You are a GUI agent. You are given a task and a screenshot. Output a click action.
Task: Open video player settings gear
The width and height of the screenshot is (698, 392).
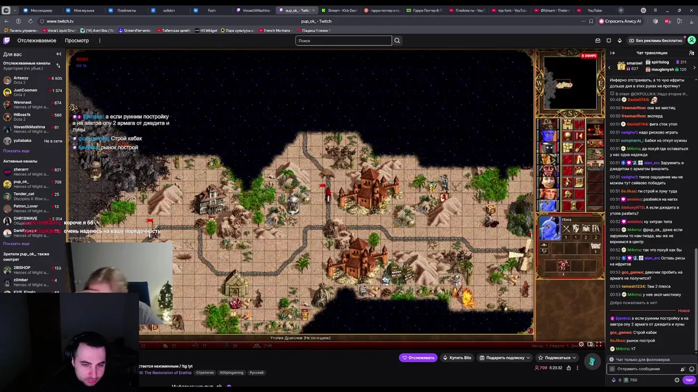(x=581, y=344)
